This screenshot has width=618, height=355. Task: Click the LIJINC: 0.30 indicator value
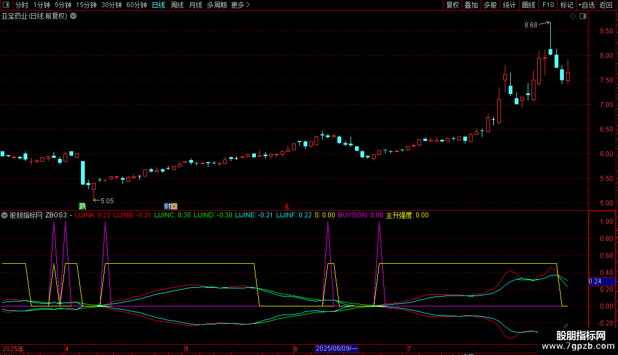tap(172, 215)
